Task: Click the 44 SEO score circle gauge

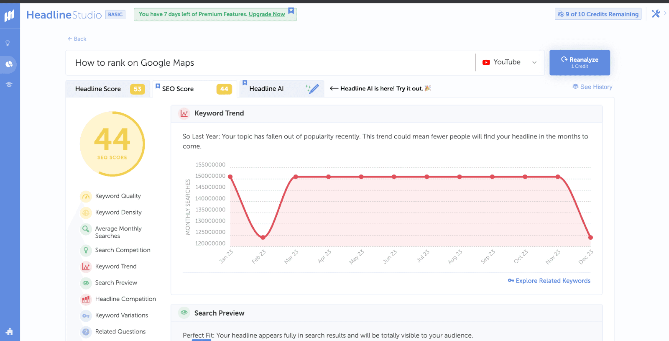Action: 112,144
